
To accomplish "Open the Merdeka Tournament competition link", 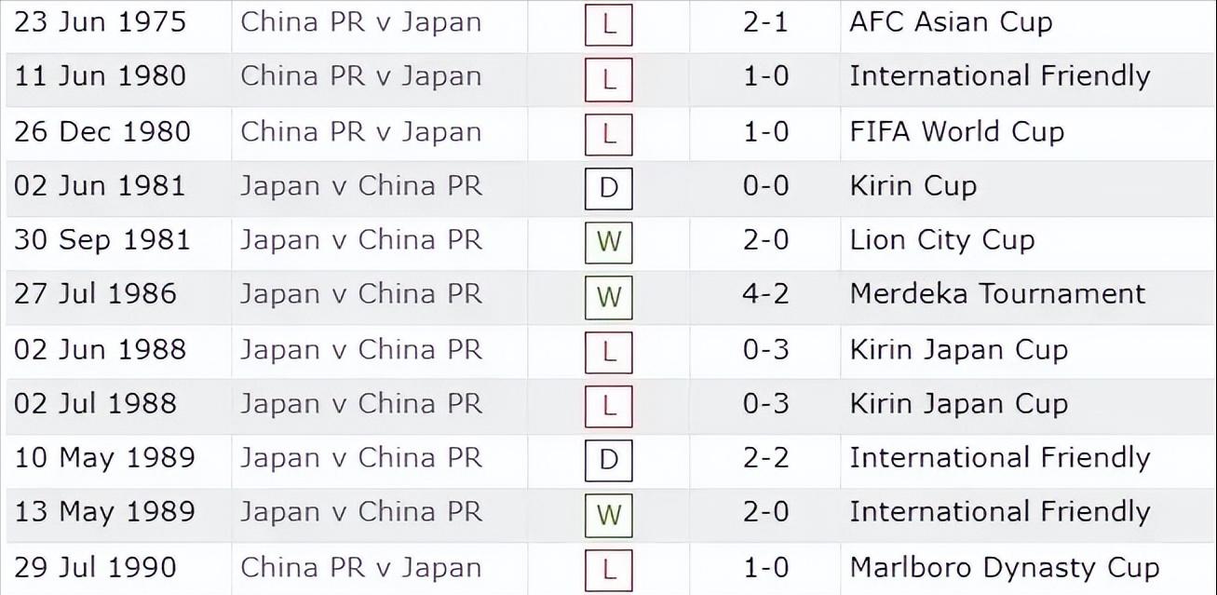I will 997,294.
